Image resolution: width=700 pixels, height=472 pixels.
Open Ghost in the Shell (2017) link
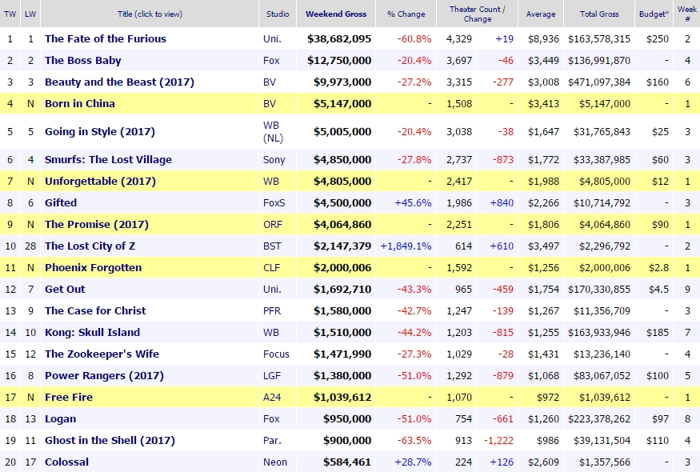[x=110, y=440]
